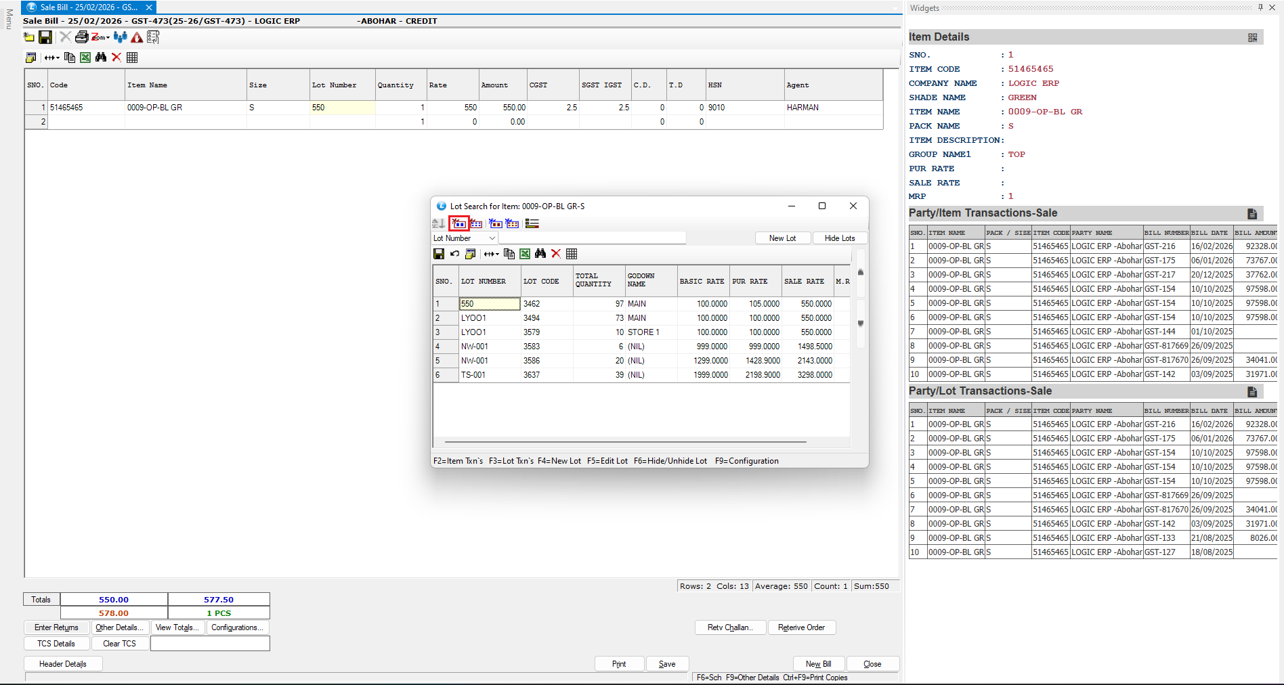Click the TCS Details button
Image resolution: width=1284 pixels, height=685 pixels.
point(56,644)
